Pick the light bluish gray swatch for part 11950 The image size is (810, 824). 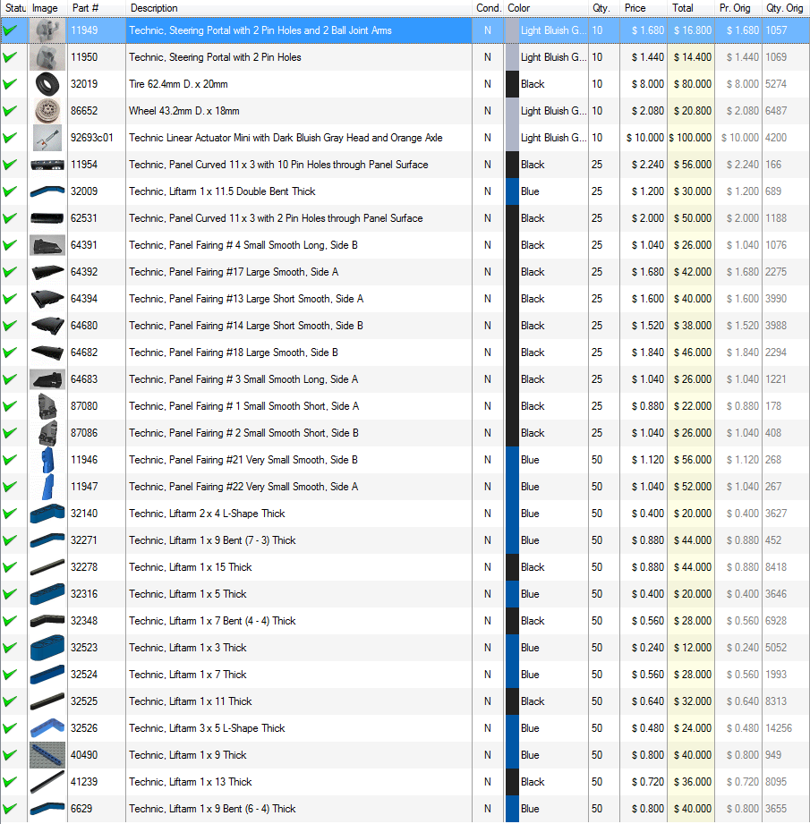coord(512,57)
